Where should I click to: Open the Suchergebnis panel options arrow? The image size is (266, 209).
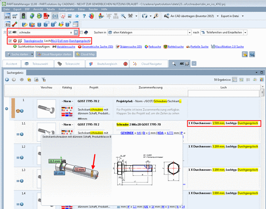pyautogui.click(x=256, y=72)
